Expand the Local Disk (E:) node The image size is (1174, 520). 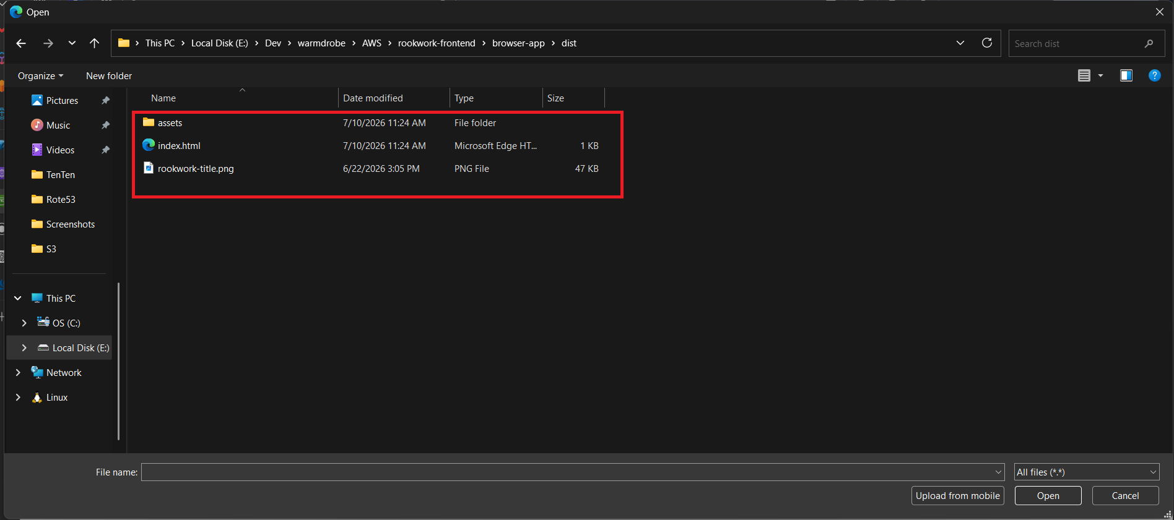pyautogui.click(x=24, y=347)
